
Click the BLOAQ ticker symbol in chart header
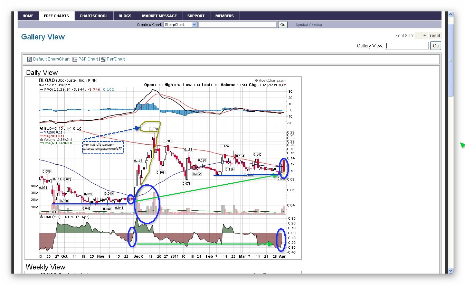point(46,80)
